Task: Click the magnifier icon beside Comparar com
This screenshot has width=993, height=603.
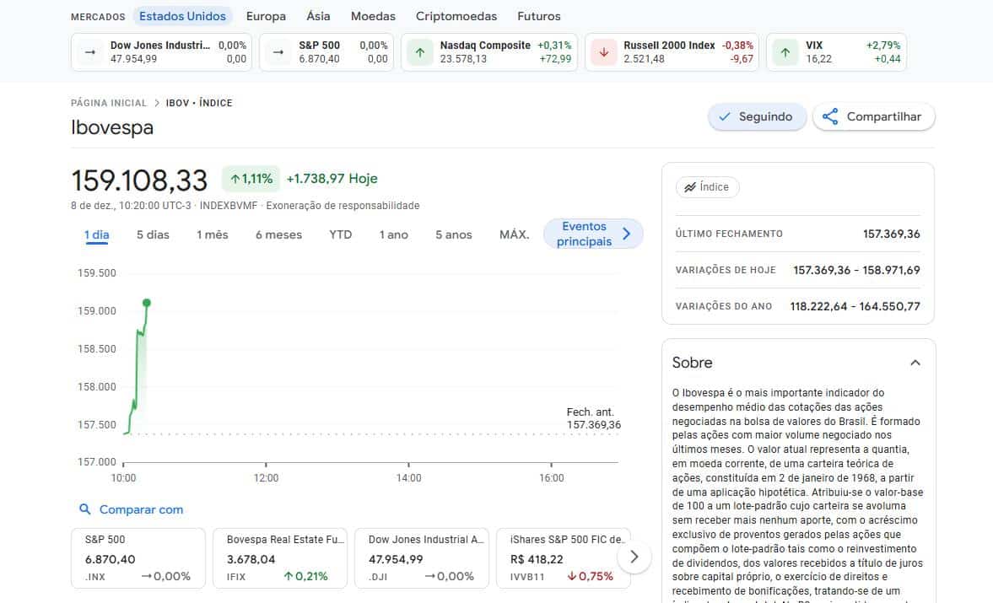Action: 85,509
